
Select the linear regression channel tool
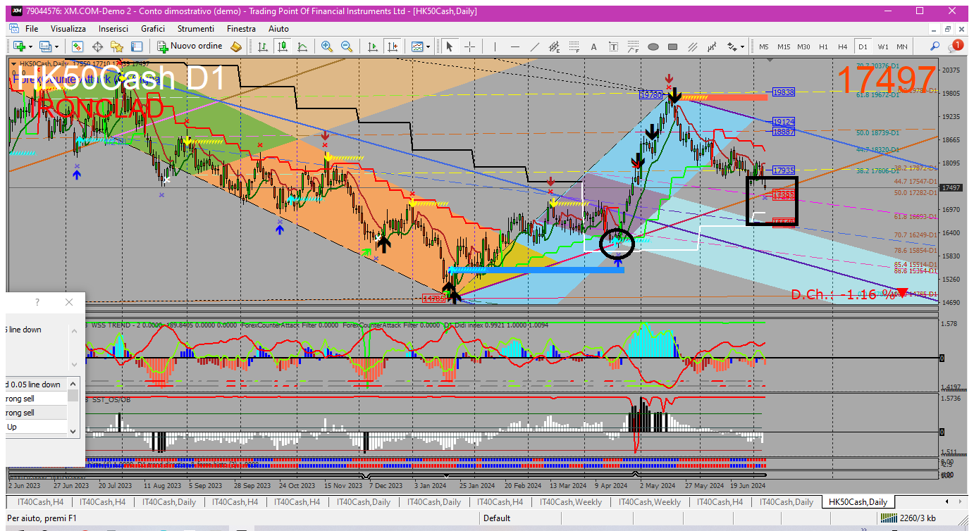[713, 46]
